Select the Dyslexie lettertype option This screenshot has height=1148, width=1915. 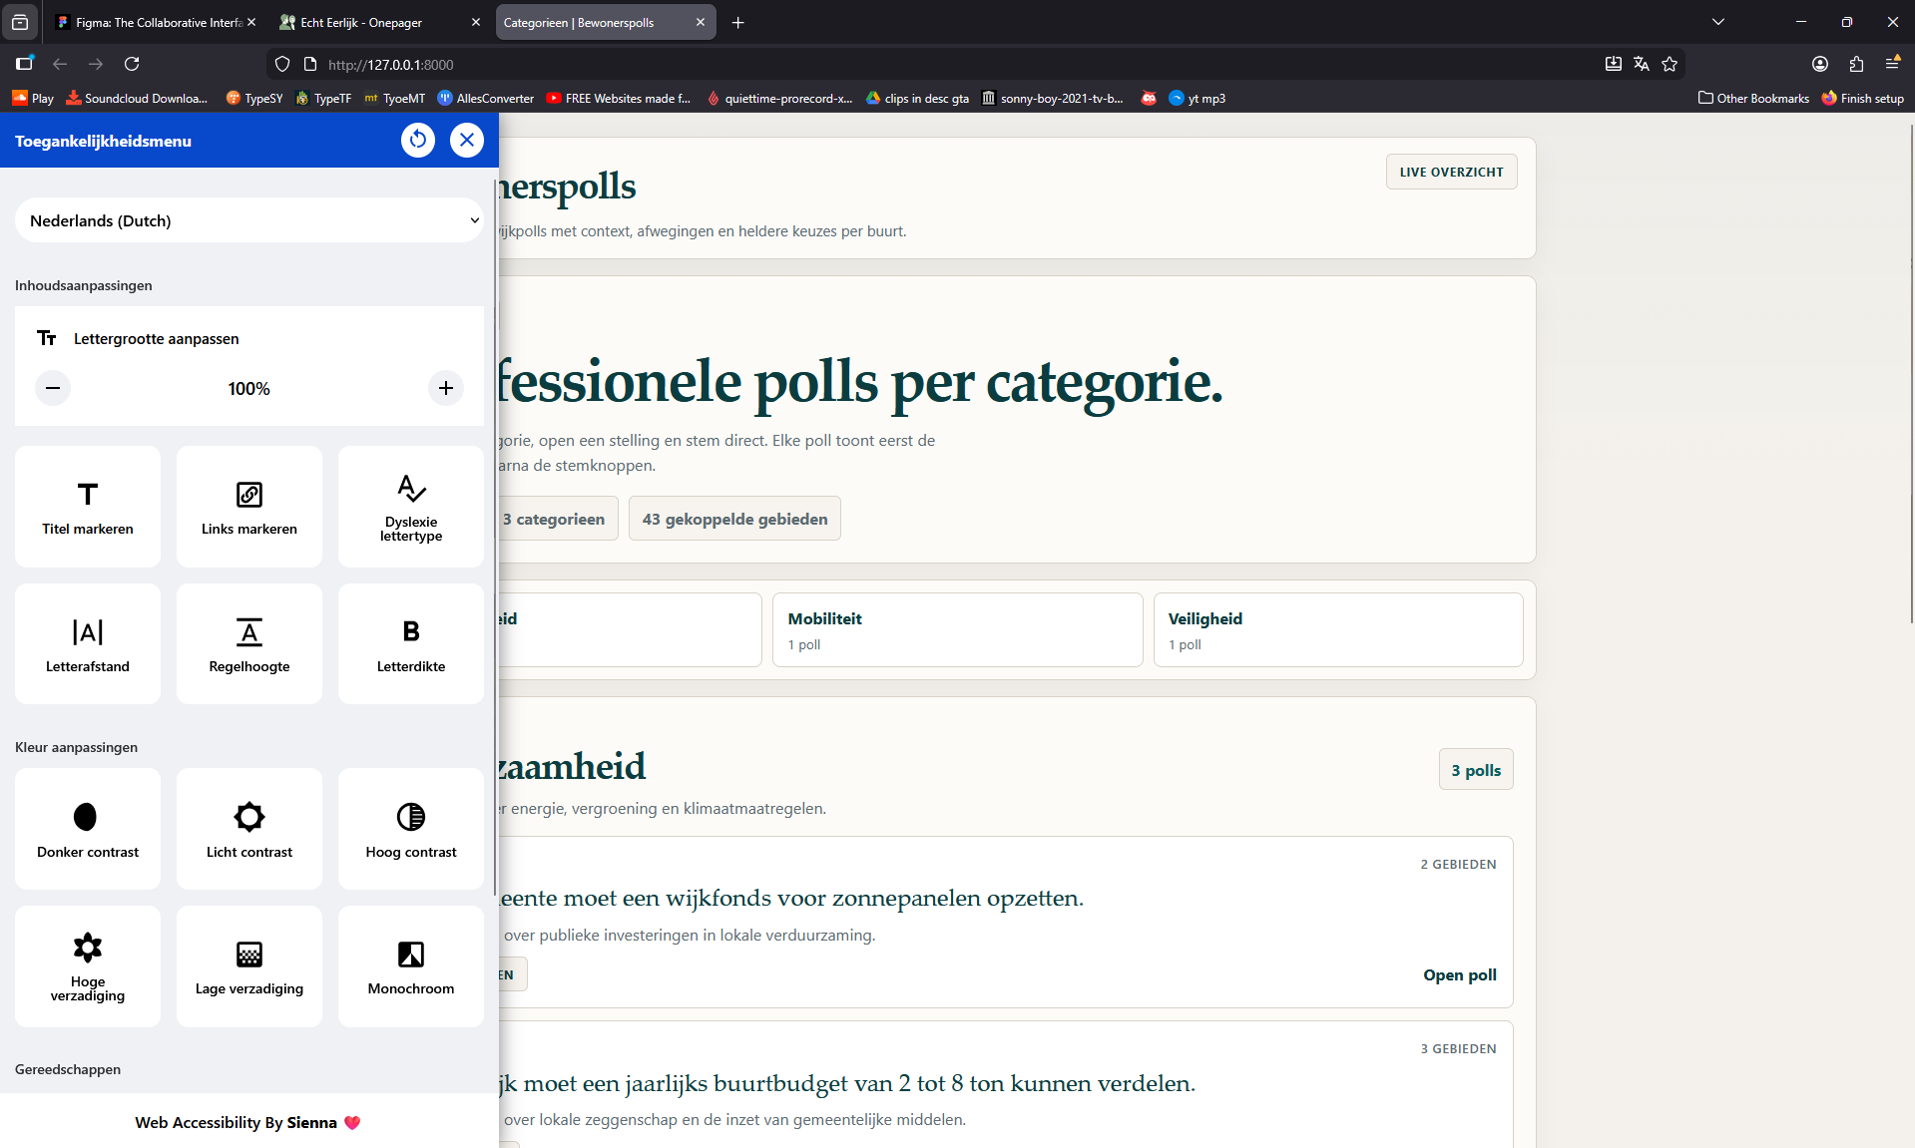coord(410,506)
